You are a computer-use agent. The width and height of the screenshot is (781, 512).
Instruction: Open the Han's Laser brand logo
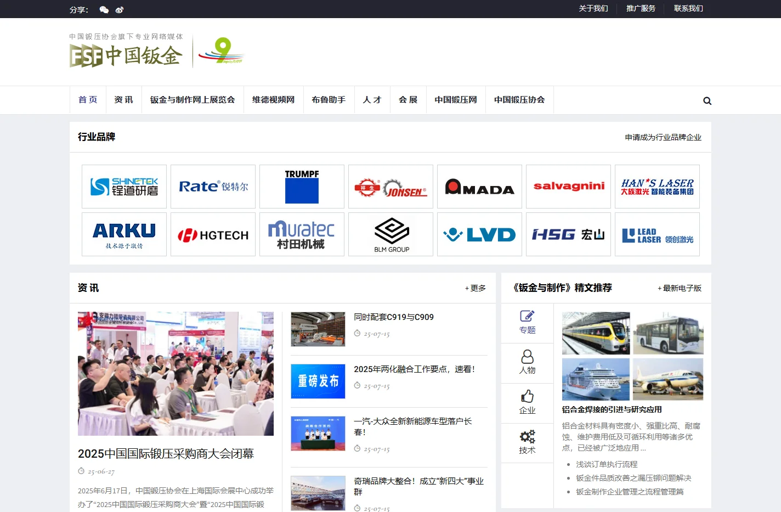pos(657,187)
